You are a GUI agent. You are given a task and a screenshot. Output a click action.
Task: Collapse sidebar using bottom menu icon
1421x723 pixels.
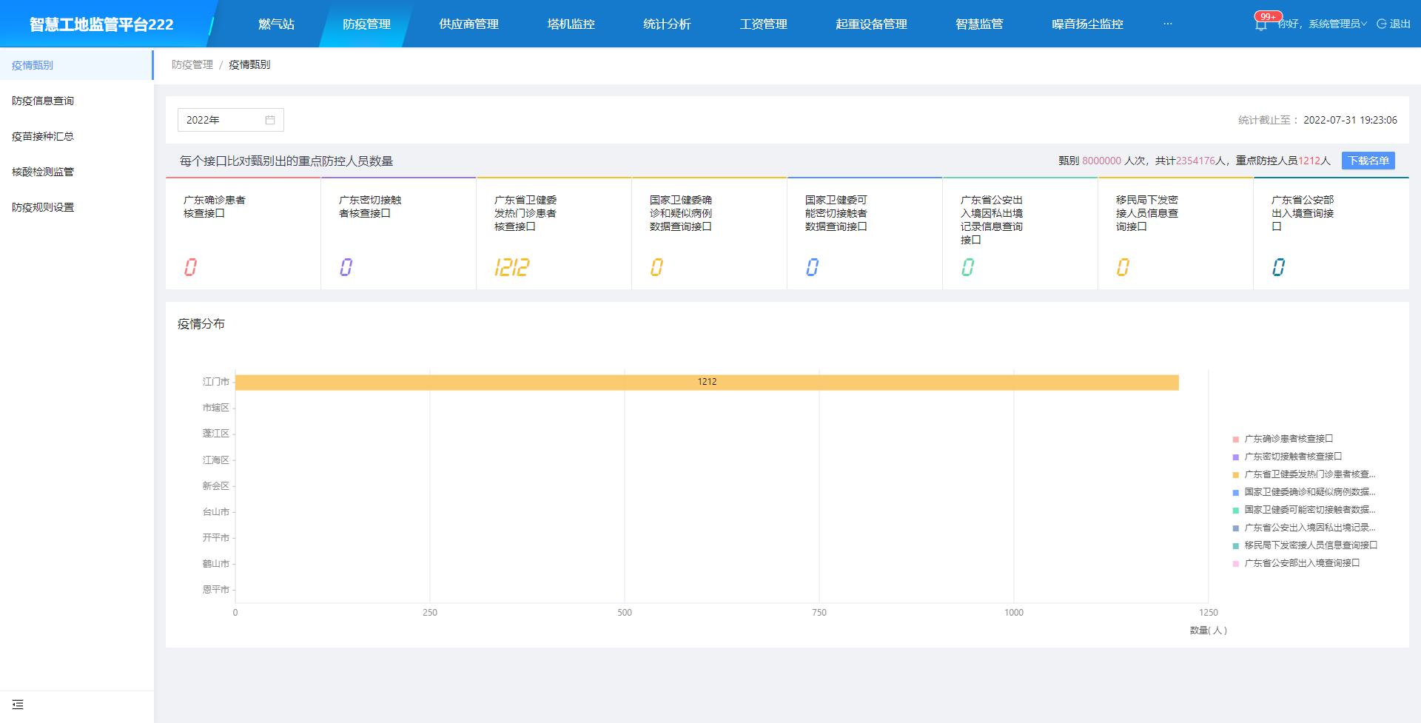pos(18,704)
